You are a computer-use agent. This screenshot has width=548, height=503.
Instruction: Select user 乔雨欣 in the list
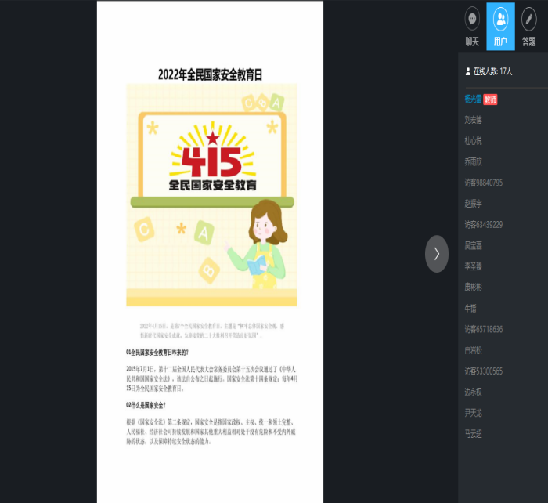(473, 162)
